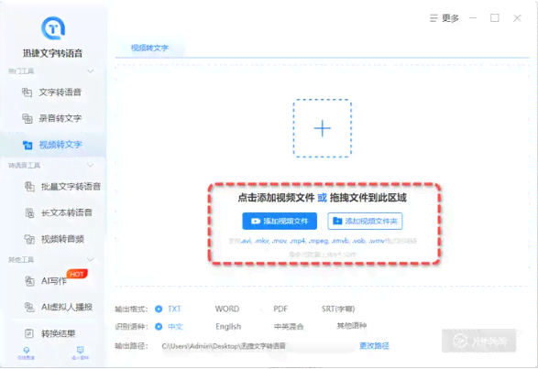Click the 输出路径 label
Viewport: 538px width, 369px height.
point(131,346)
